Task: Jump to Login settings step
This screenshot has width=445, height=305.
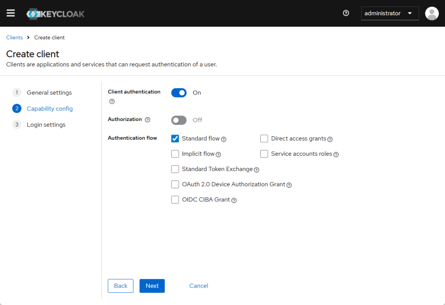Action: click(46, 125)
